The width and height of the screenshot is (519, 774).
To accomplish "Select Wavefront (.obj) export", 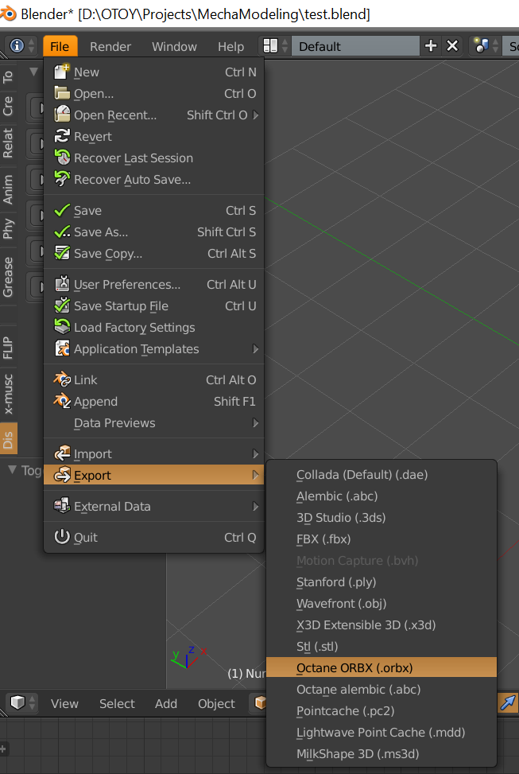I will pos(382,604).
